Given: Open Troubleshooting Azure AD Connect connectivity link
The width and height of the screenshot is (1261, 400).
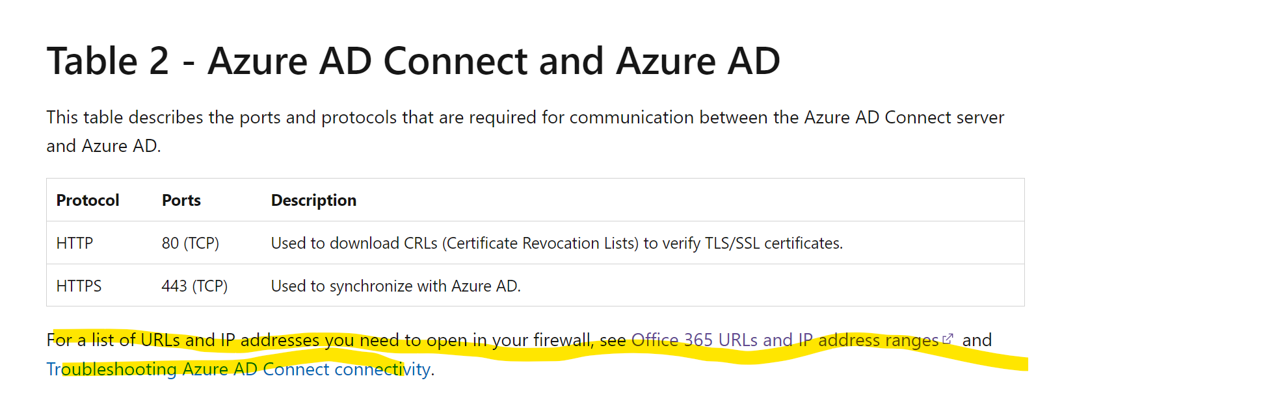Looking at the screenshot, I should (x=238, y=369).
